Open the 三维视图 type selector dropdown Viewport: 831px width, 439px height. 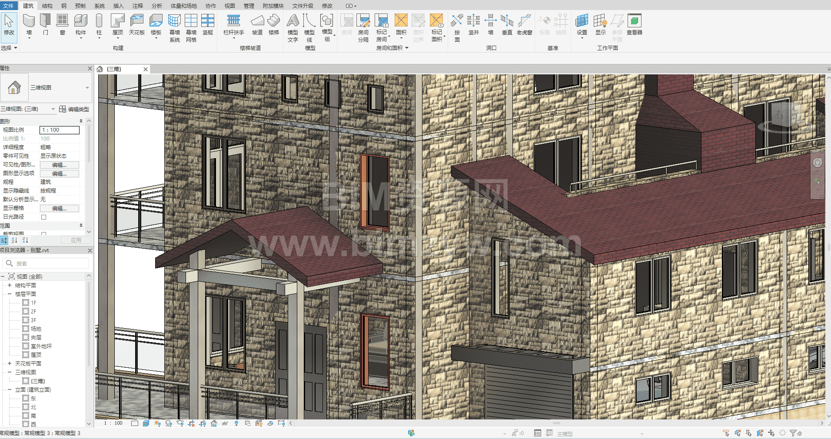pos(87,88)
